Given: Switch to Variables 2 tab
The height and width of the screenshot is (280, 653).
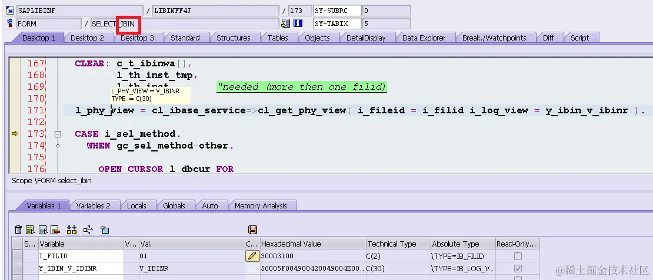Looking at the screenshot, I should 94,205.
